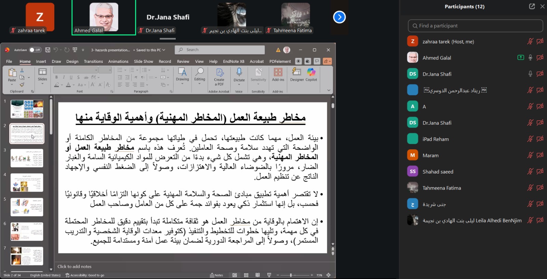This screenshot has width=547, height=279.
Task: Unmute Ahmed Galal's microphone in participants list
Action: [x=530, y=58]
